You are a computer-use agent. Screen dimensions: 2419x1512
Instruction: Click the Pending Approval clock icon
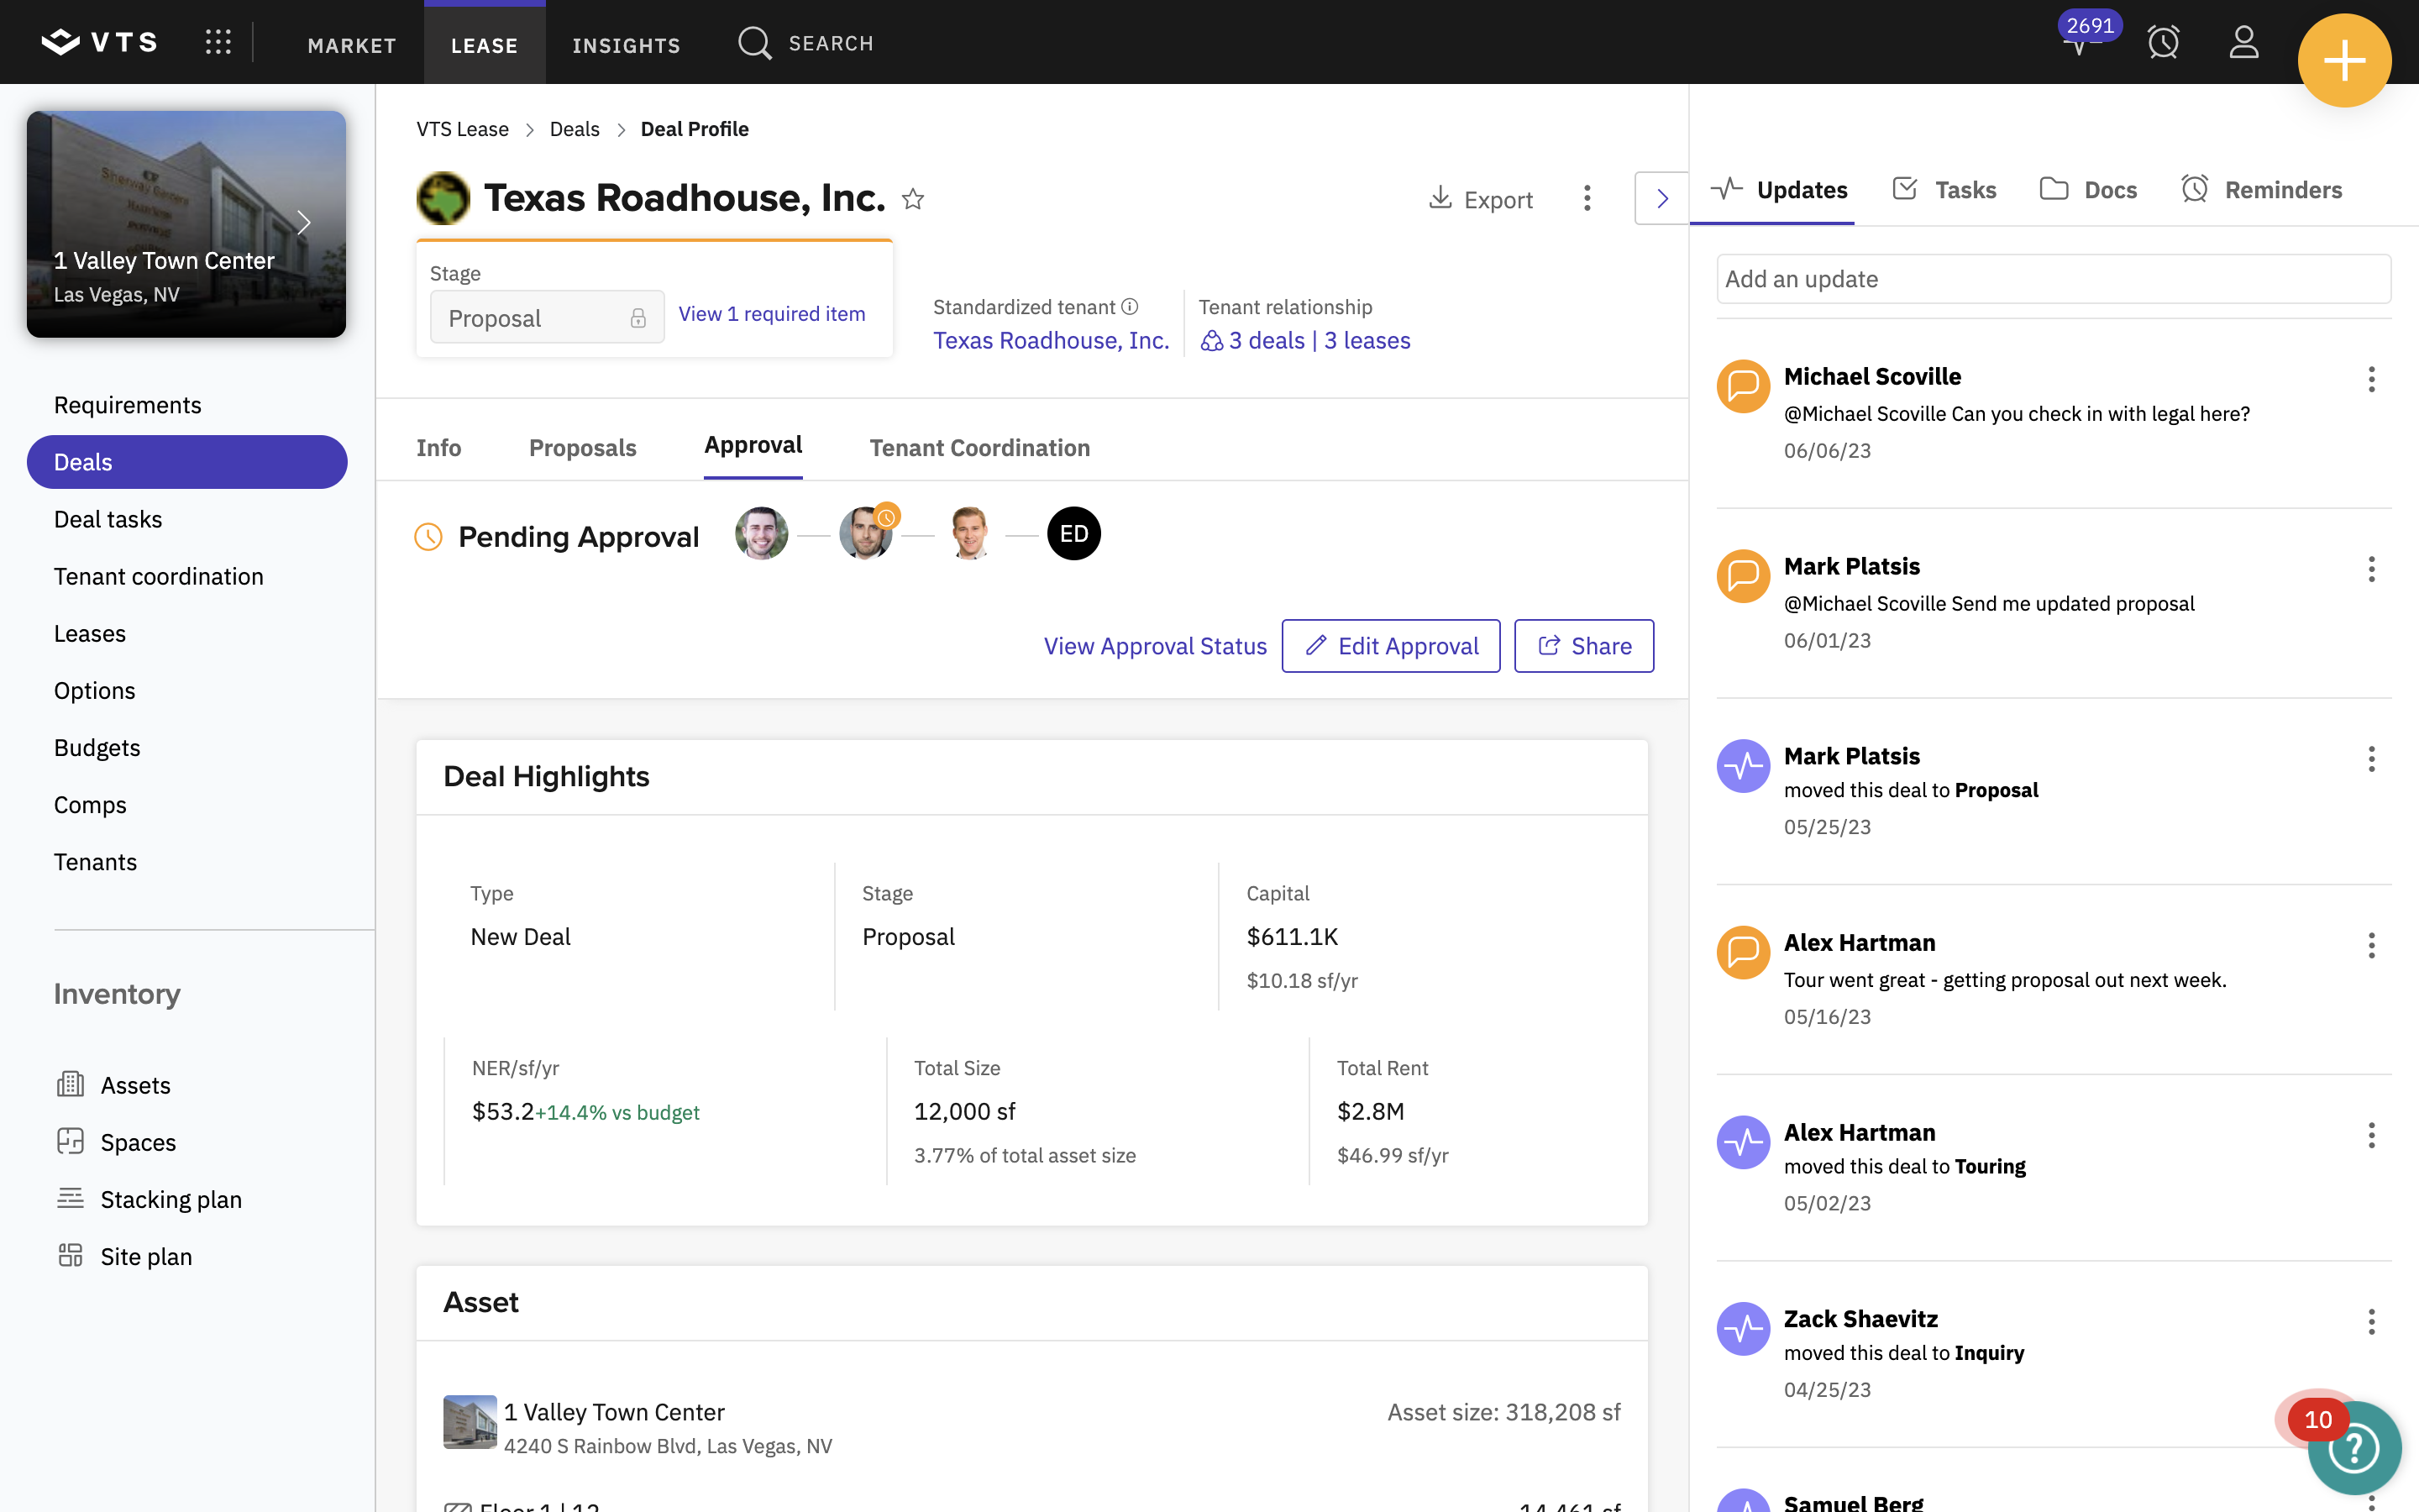[428, 537]
